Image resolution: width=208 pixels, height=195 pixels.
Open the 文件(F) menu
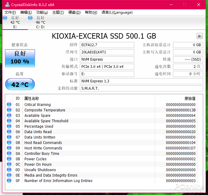10,12
